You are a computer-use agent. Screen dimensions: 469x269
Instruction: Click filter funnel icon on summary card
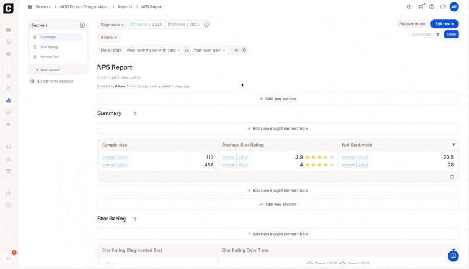coord(453,145)
